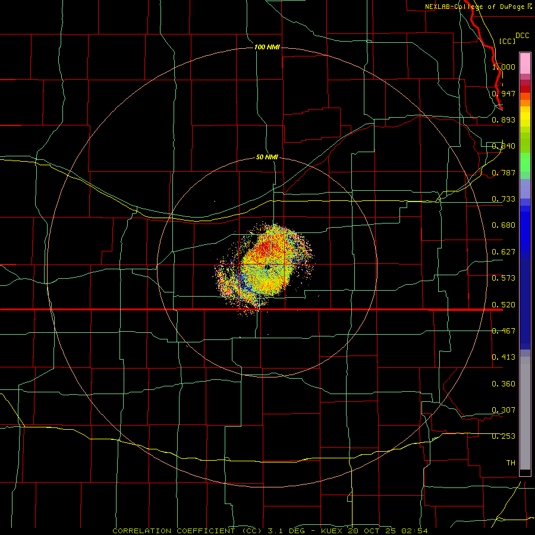Click the NEXLAB-College of DuPage label
The image size is (535, 535).
click(x=478, y=7)
